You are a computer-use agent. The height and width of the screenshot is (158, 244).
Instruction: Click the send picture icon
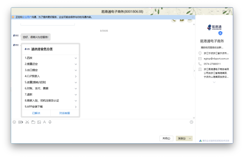(x=39, y=122)
